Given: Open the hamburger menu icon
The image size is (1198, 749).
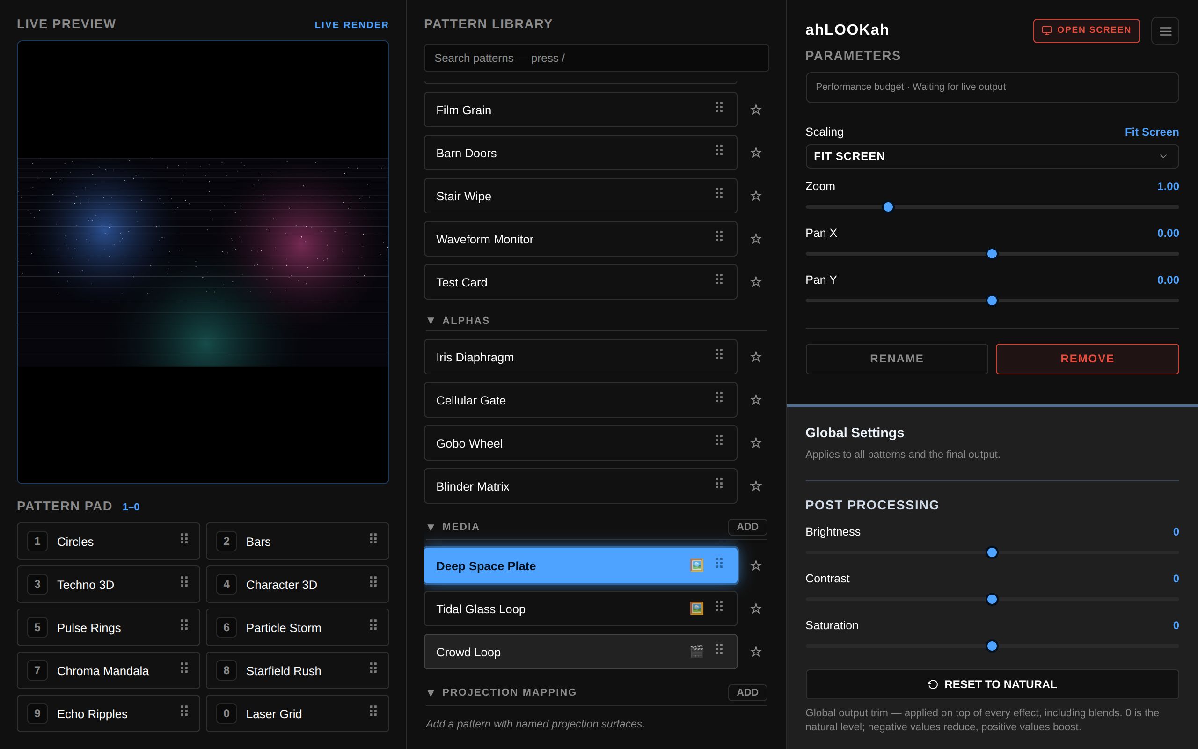Looking at the screenshot, I should [1165, 31].
